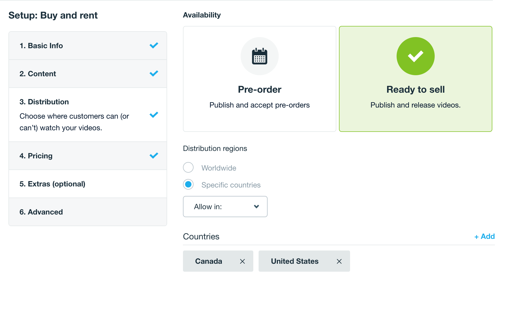Image resolution: width=514 pixels, height=331 pixels.
Task: Go to the 1. Basic Info step
Action: [41, 46]
